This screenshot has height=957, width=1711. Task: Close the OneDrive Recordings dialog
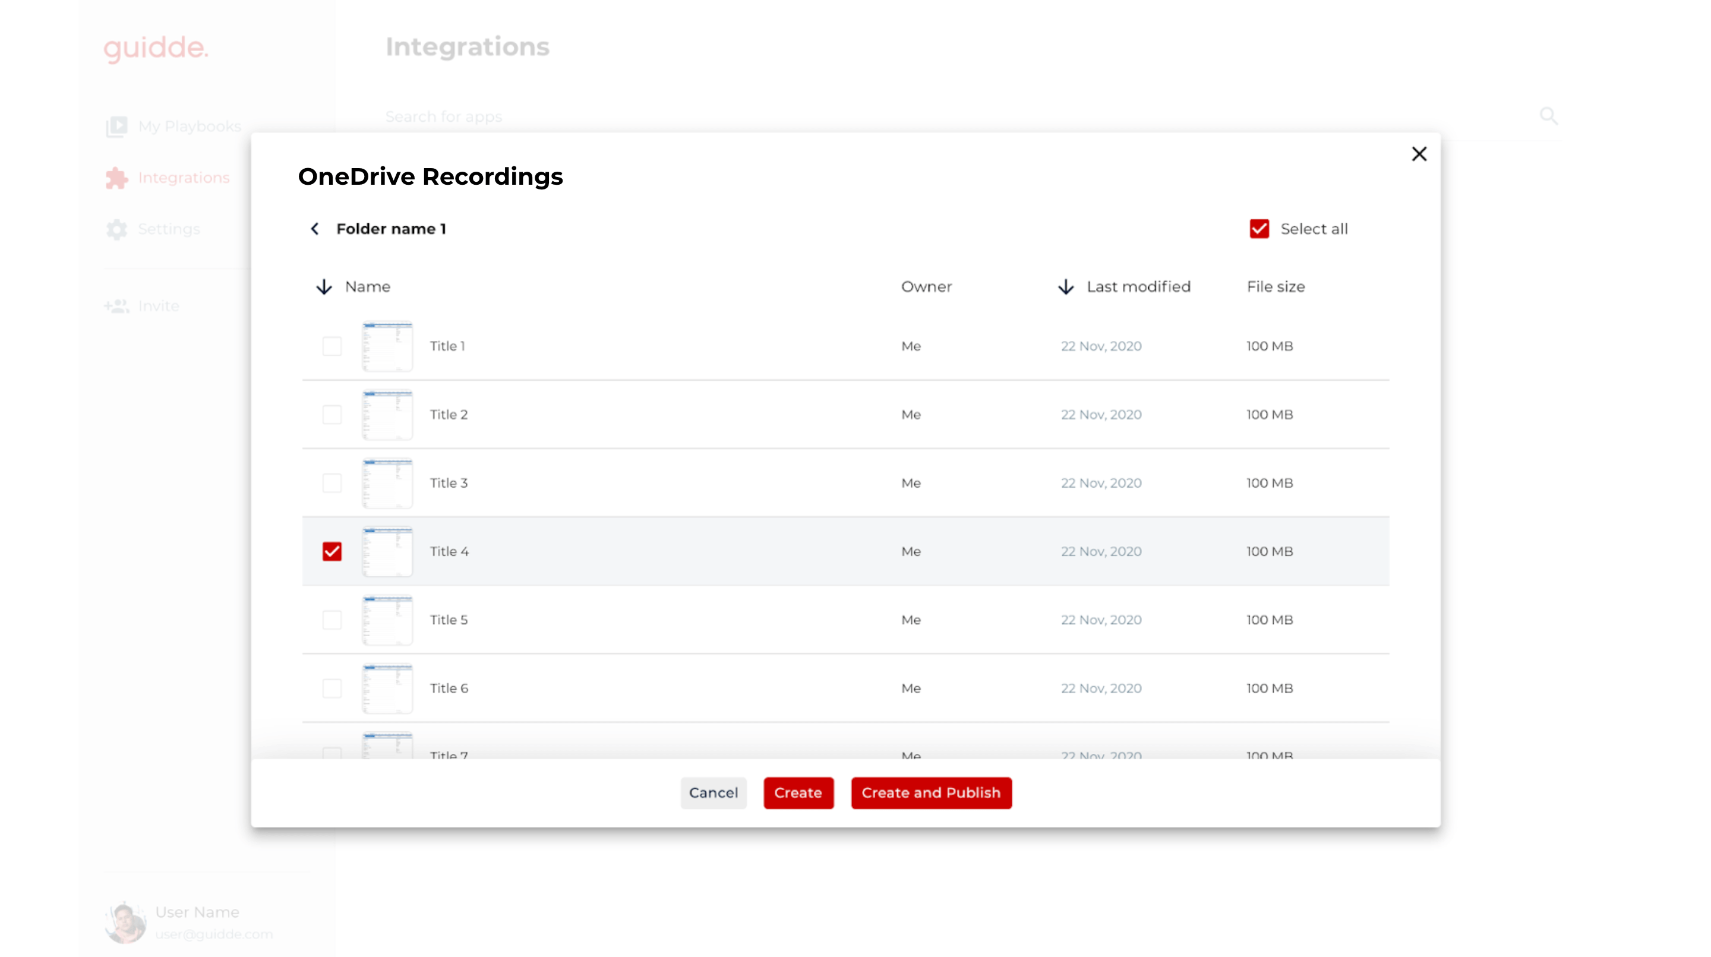tap(1419, 154)
